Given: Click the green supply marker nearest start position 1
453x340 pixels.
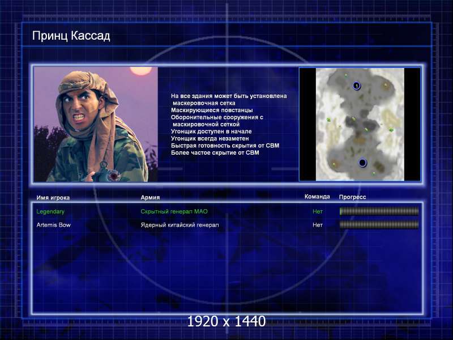Looking at the screenshot, I should coord(345,75).
